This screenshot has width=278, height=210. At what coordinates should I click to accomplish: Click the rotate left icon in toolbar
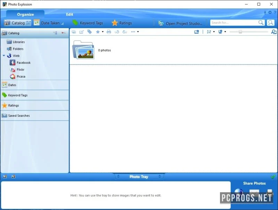(x=117, y=32)
